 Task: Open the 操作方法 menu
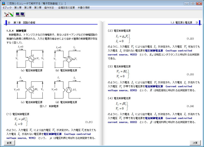coord(49,8)
